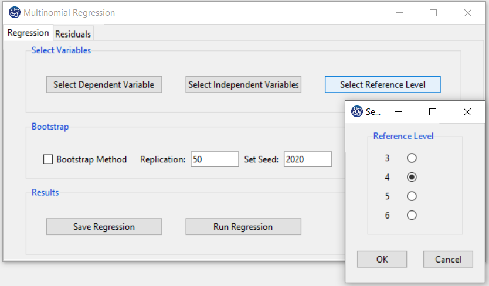Enable the Bootstrap Method checkbox
The height and width of the screenshot is (286, 489).
pyautogui.click(x=48, y=159)
